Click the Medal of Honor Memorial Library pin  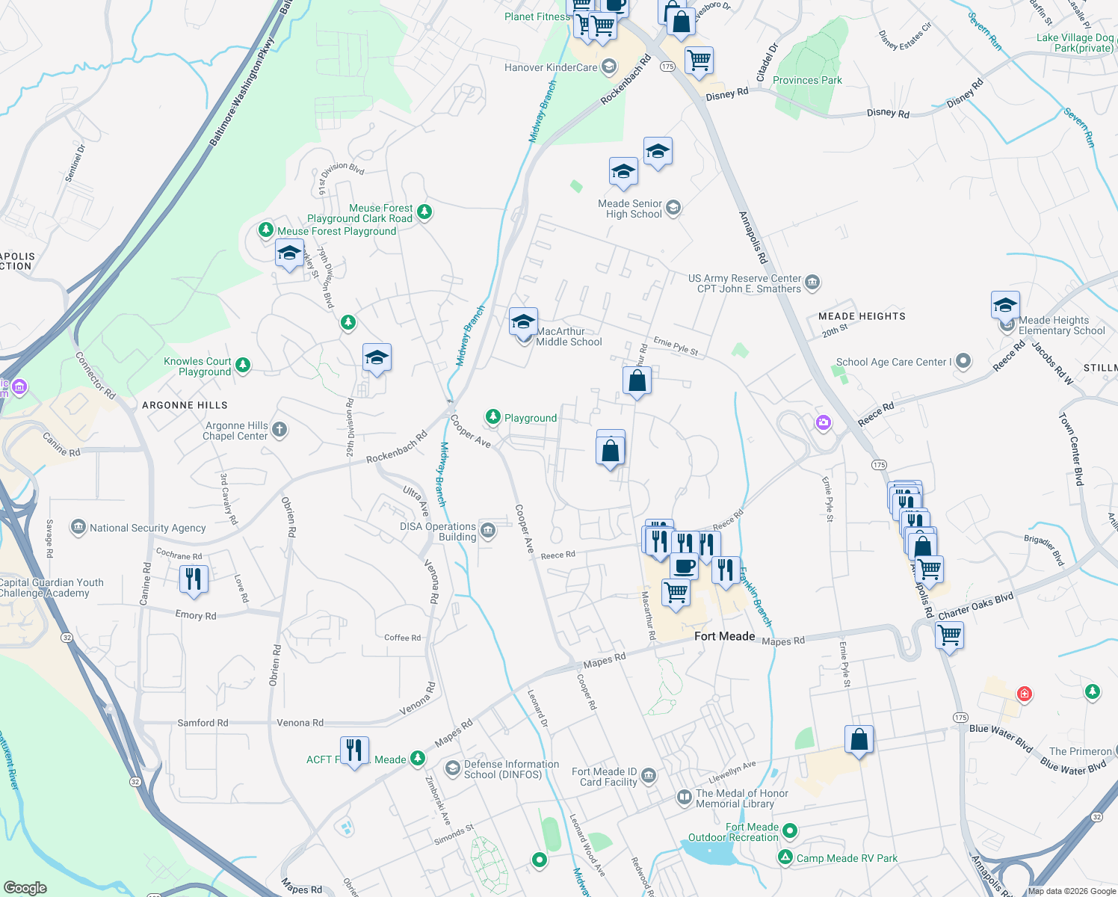tap(684, 798)
